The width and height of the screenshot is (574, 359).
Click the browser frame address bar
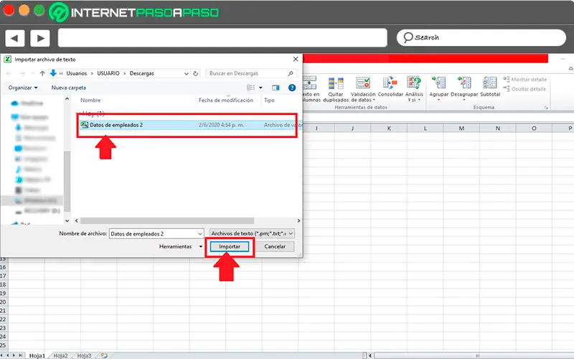point(222,37)
